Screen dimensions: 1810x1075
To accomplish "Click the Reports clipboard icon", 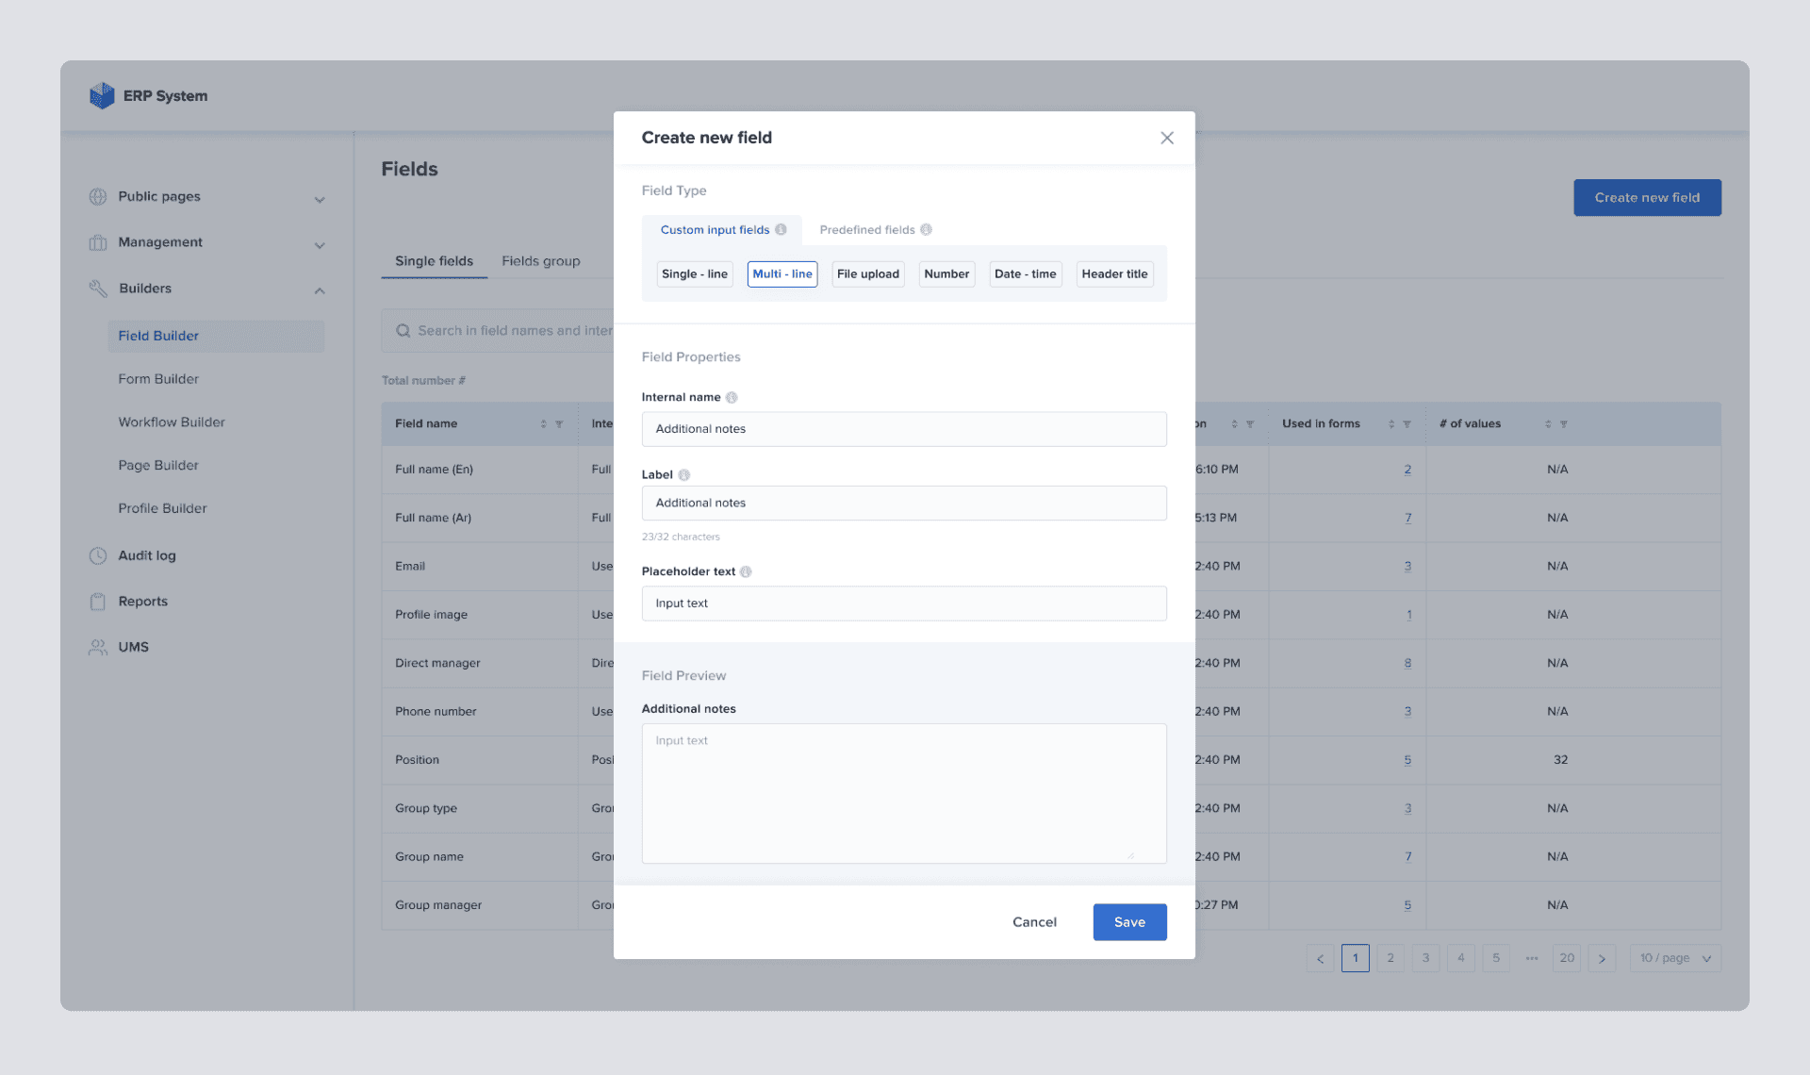I will pos(98,602).
